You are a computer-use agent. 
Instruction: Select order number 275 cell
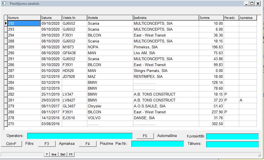click(x=24, y=124)
